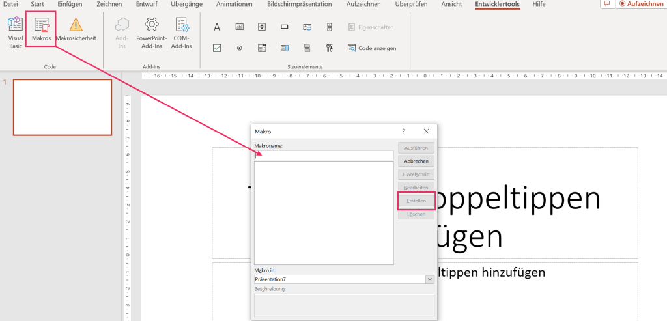Open the Übergänge tab
Viewport: 667px width, 321px height.
coord(186,4)
